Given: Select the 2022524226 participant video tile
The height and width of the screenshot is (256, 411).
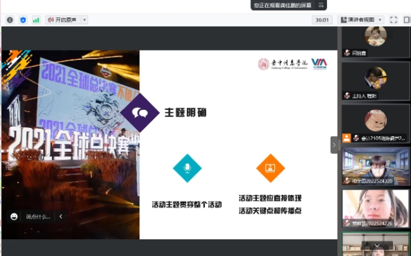Looking at the screenshot, I should 376,209.
